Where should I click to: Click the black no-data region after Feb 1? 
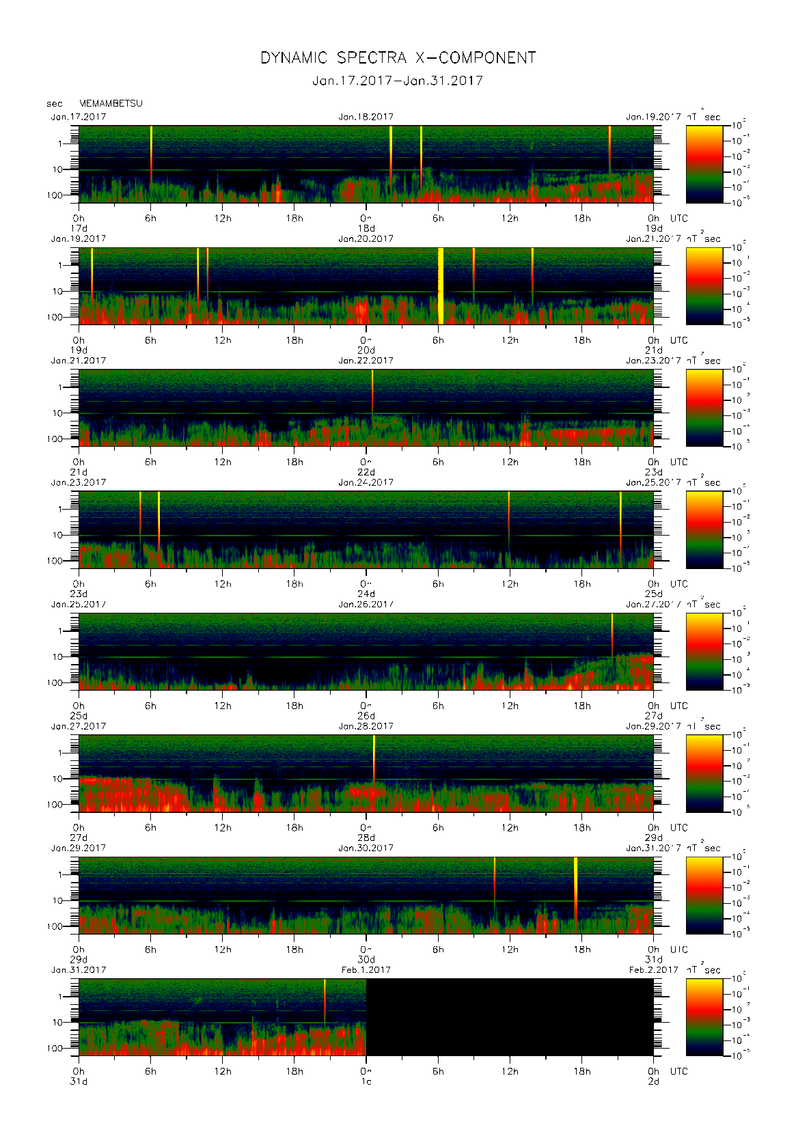[510, 1017]
